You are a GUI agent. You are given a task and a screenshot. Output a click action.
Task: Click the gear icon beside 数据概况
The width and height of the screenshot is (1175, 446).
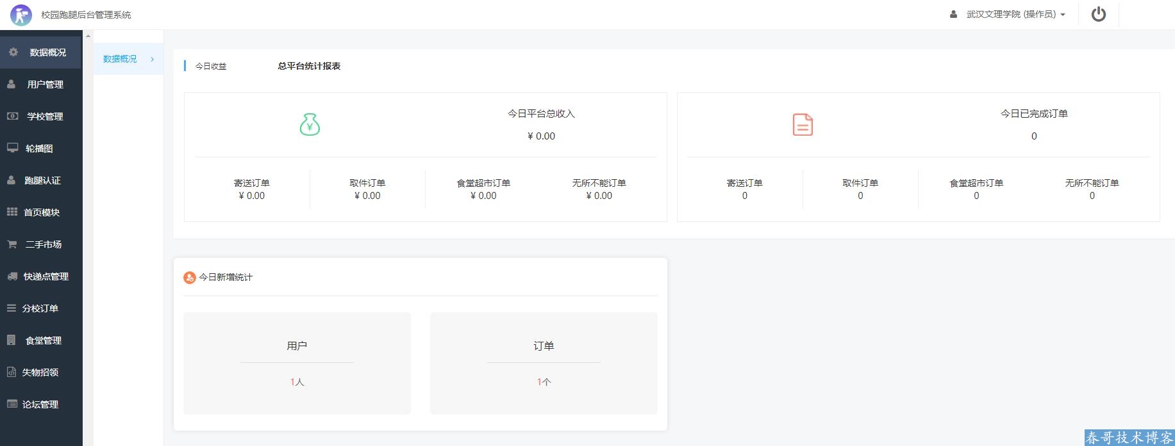click(x=13, y=52)
